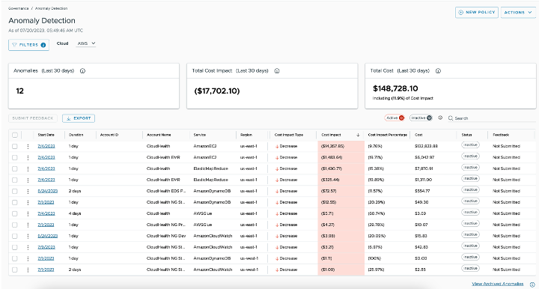Image resolution: width=539 pixels, height=289 pixels.
Task: Click the New Policy button
Action: 476,13
